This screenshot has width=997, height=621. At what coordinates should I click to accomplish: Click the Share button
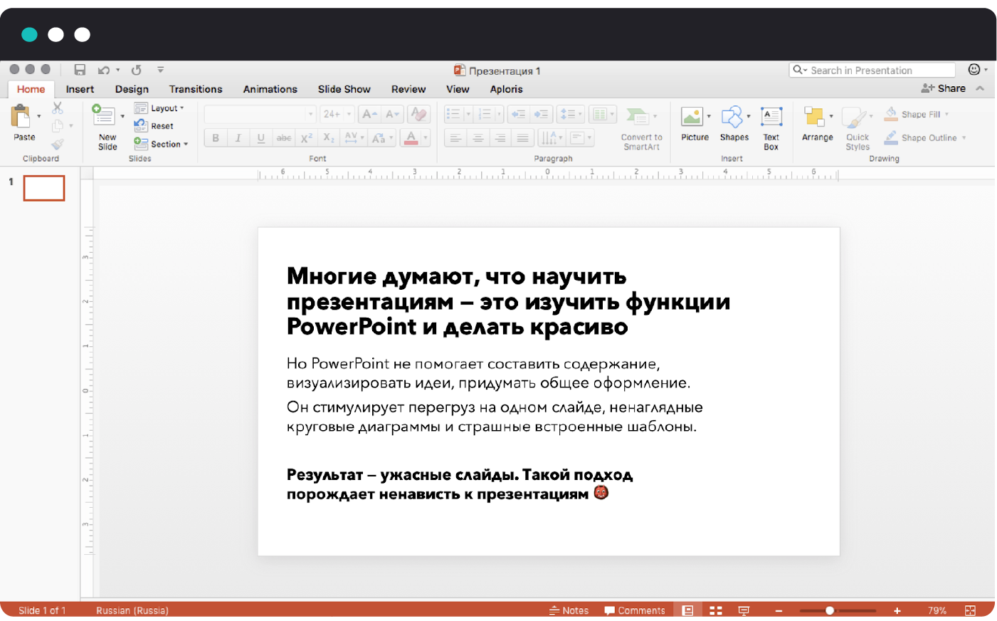coord(944,88)
